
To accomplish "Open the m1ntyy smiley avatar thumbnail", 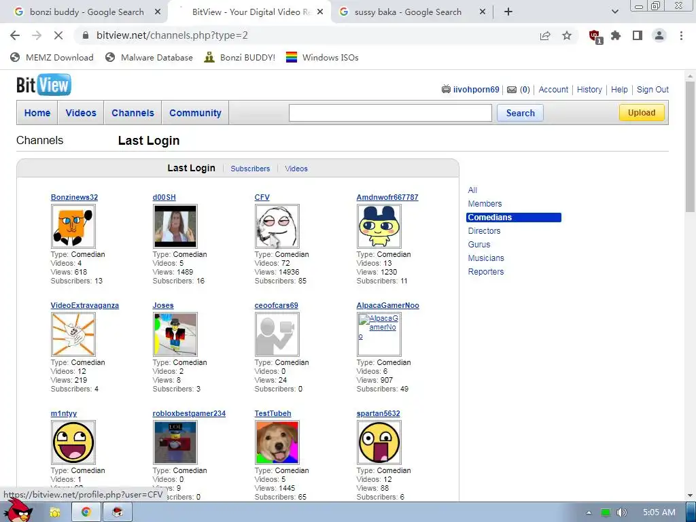I will click(x=73, y=442).
